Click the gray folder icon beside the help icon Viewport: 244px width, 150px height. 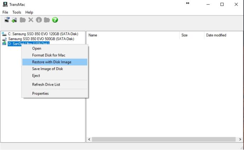click(47, 20)
